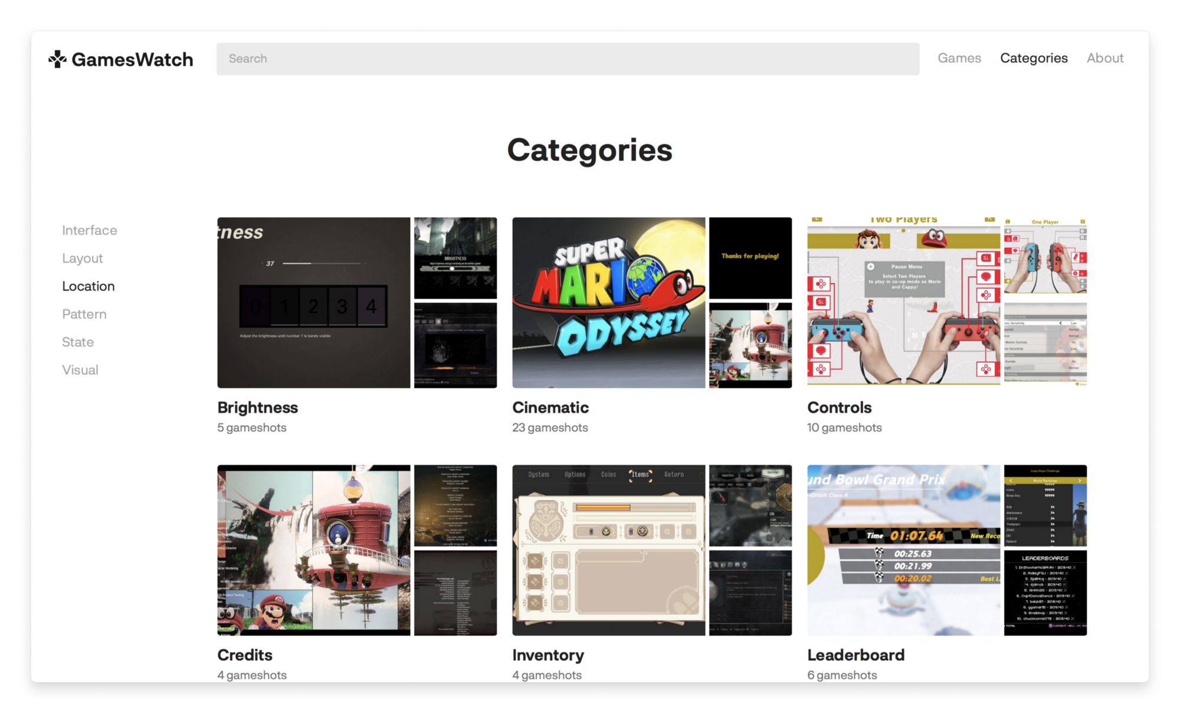1180x714 pixels.
Task: Select the State filter in sidebar
Action: coord(77,342)
